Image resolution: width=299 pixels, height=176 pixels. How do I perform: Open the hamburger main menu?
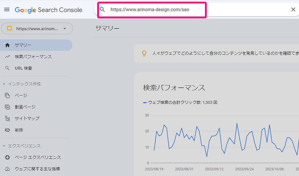[7, 9]
